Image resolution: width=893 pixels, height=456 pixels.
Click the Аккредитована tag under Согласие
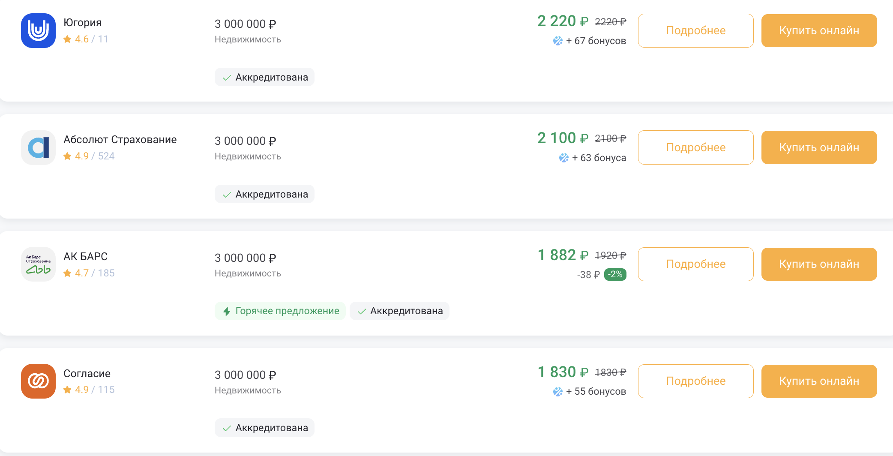pos(264,428)
